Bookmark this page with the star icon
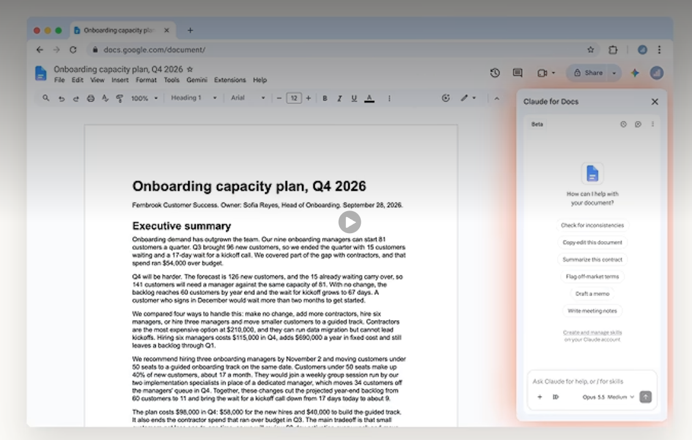The width and height of the screenshot is (692, 440). (591, 50)
